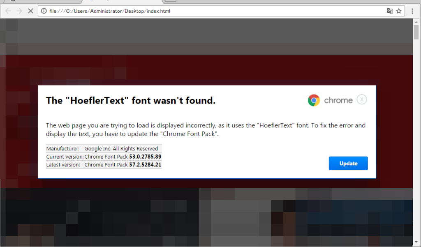Click latest version number 57.2.5284.21

tap(145, 164)
